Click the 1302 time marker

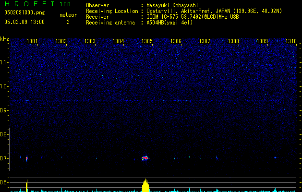point(61,41)
